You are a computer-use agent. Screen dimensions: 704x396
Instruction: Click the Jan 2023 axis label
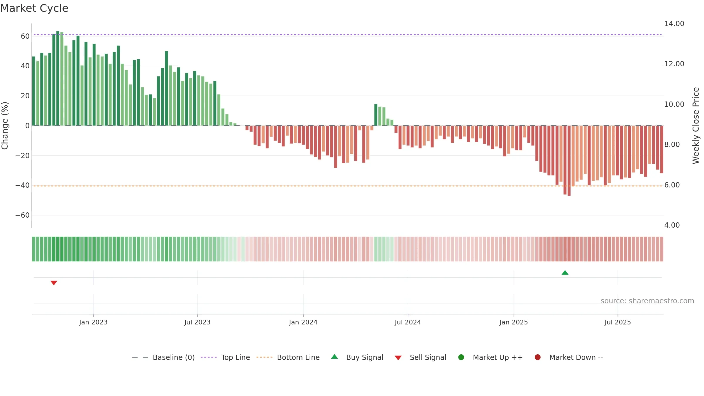pos(93,322)
